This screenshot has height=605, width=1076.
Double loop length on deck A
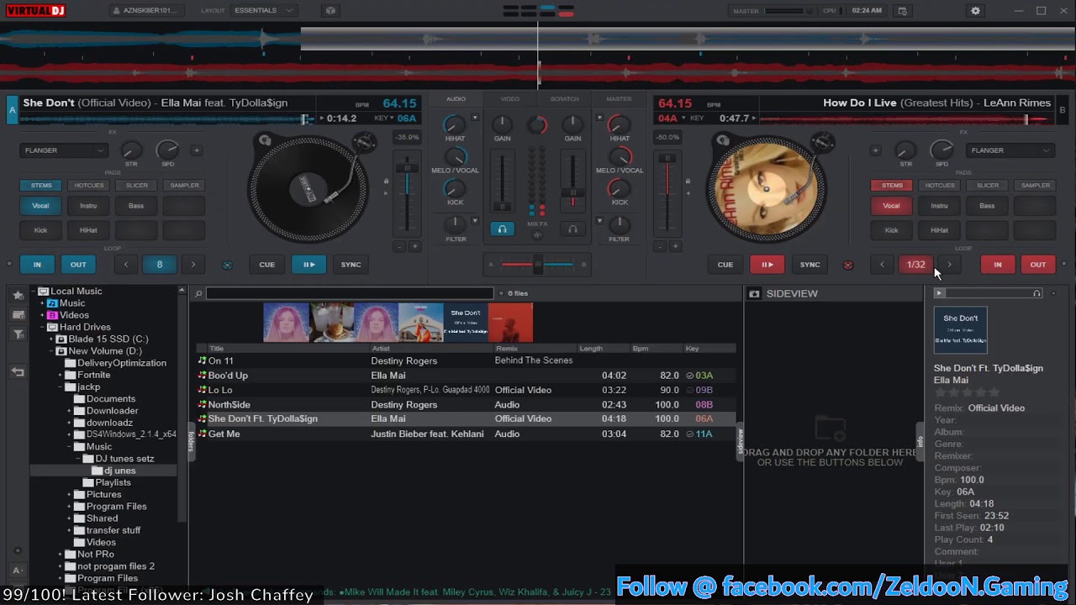(193, 265)
